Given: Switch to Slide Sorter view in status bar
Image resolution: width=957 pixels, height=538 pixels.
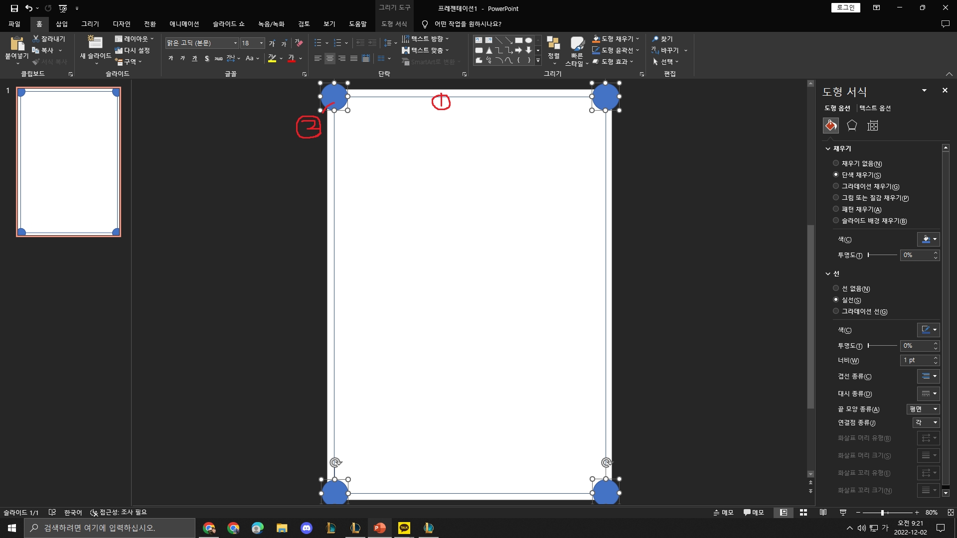Looking at the screenshot, I should coord(803,513).
